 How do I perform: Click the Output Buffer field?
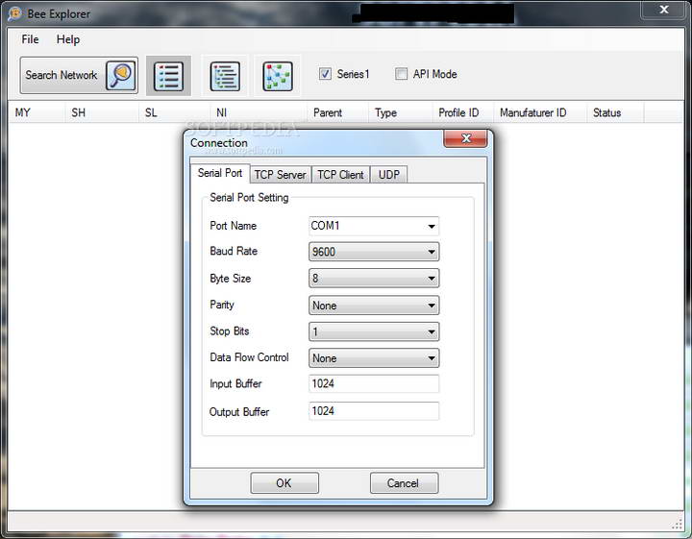374,411
